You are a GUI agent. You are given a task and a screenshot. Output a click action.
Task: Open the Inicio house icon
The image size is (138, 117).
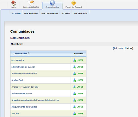point(14,3)
